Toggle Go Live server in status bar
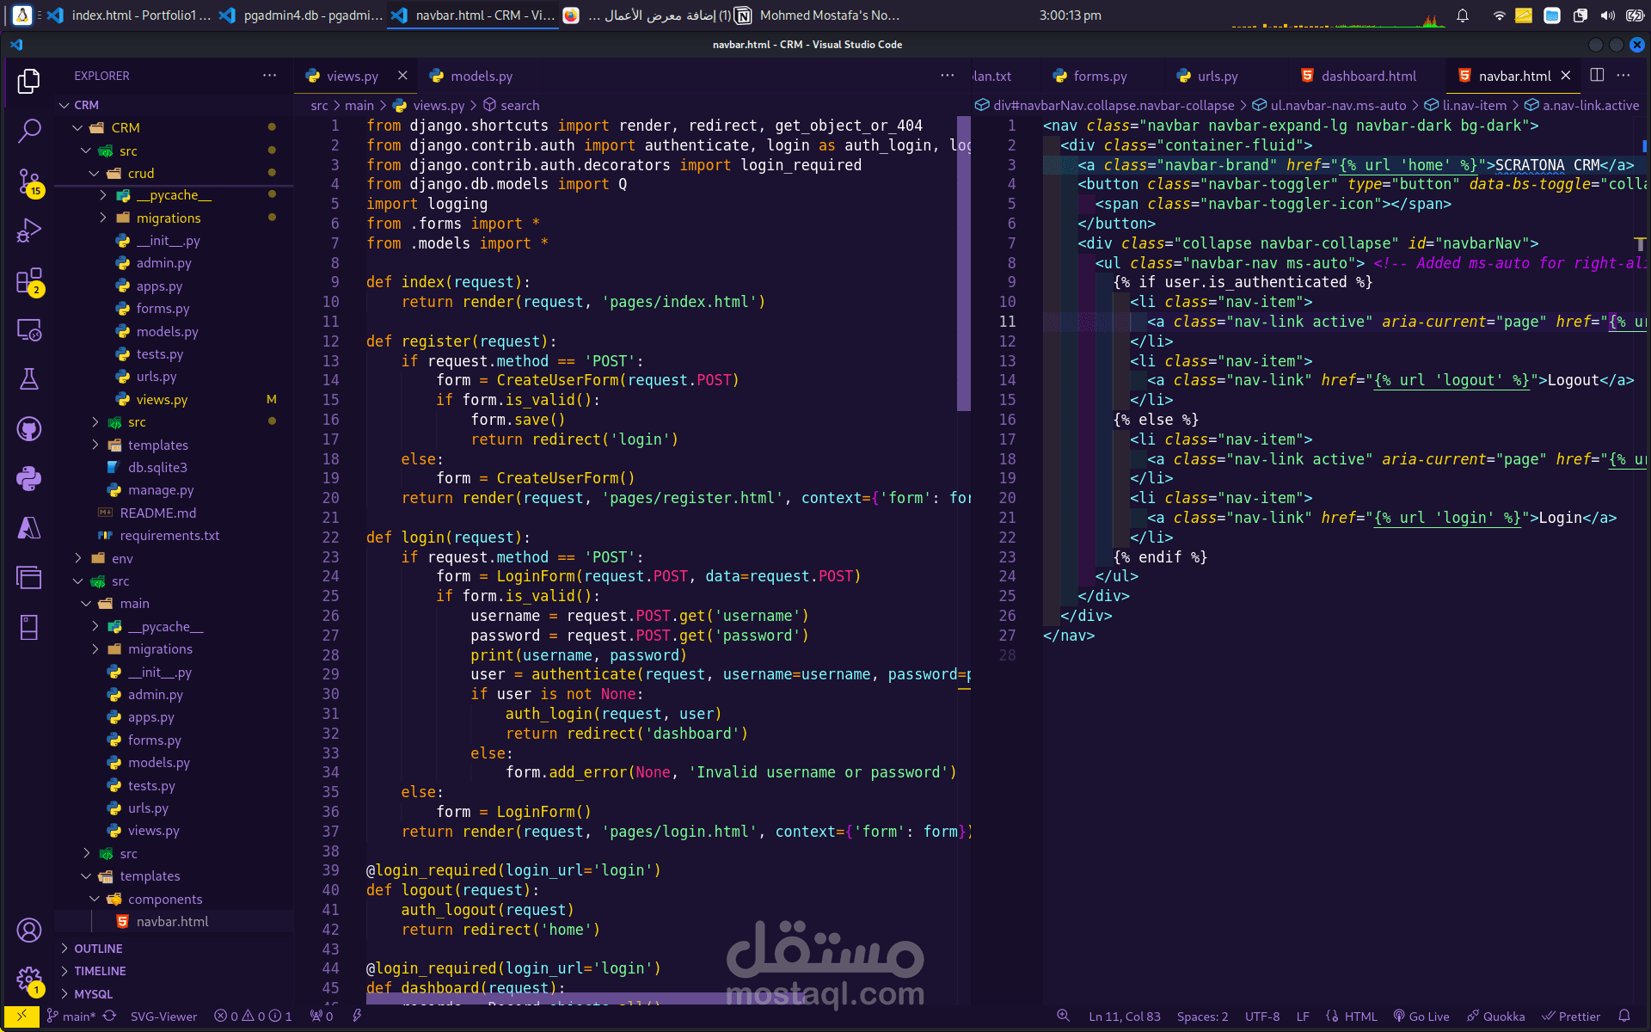1651x1032 pixels. [1421, 1016]
